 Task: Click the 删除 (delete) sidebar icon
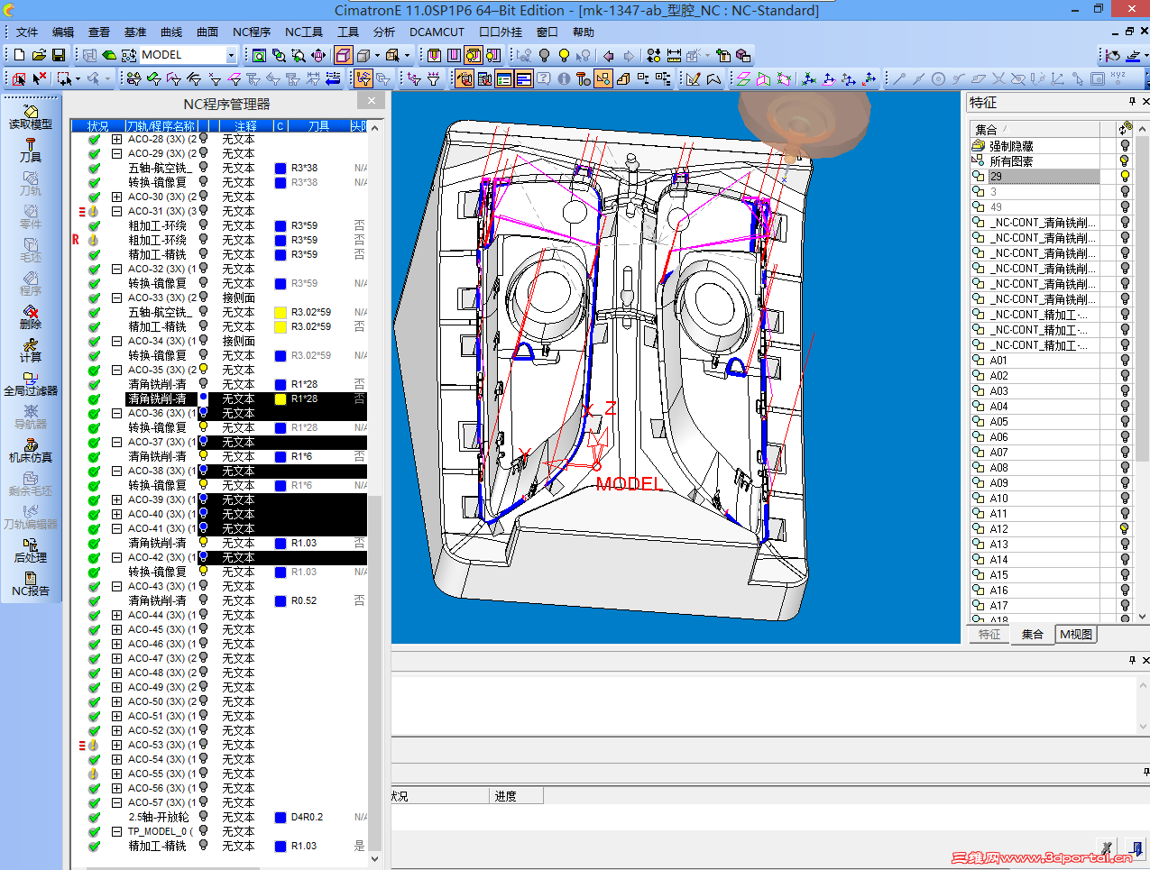coord(31,316)
